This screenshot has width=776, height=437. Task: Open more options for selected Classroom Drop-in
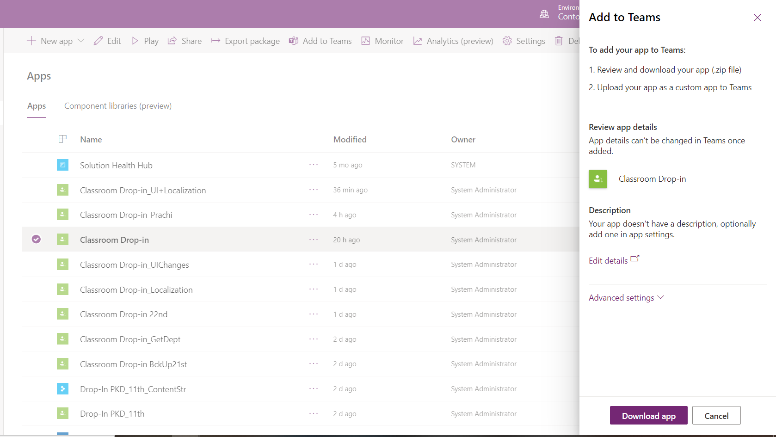click(314, 240)
